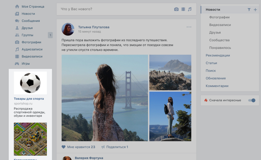Click Распродажа спортивной одежды ad description

coord(30,112)
